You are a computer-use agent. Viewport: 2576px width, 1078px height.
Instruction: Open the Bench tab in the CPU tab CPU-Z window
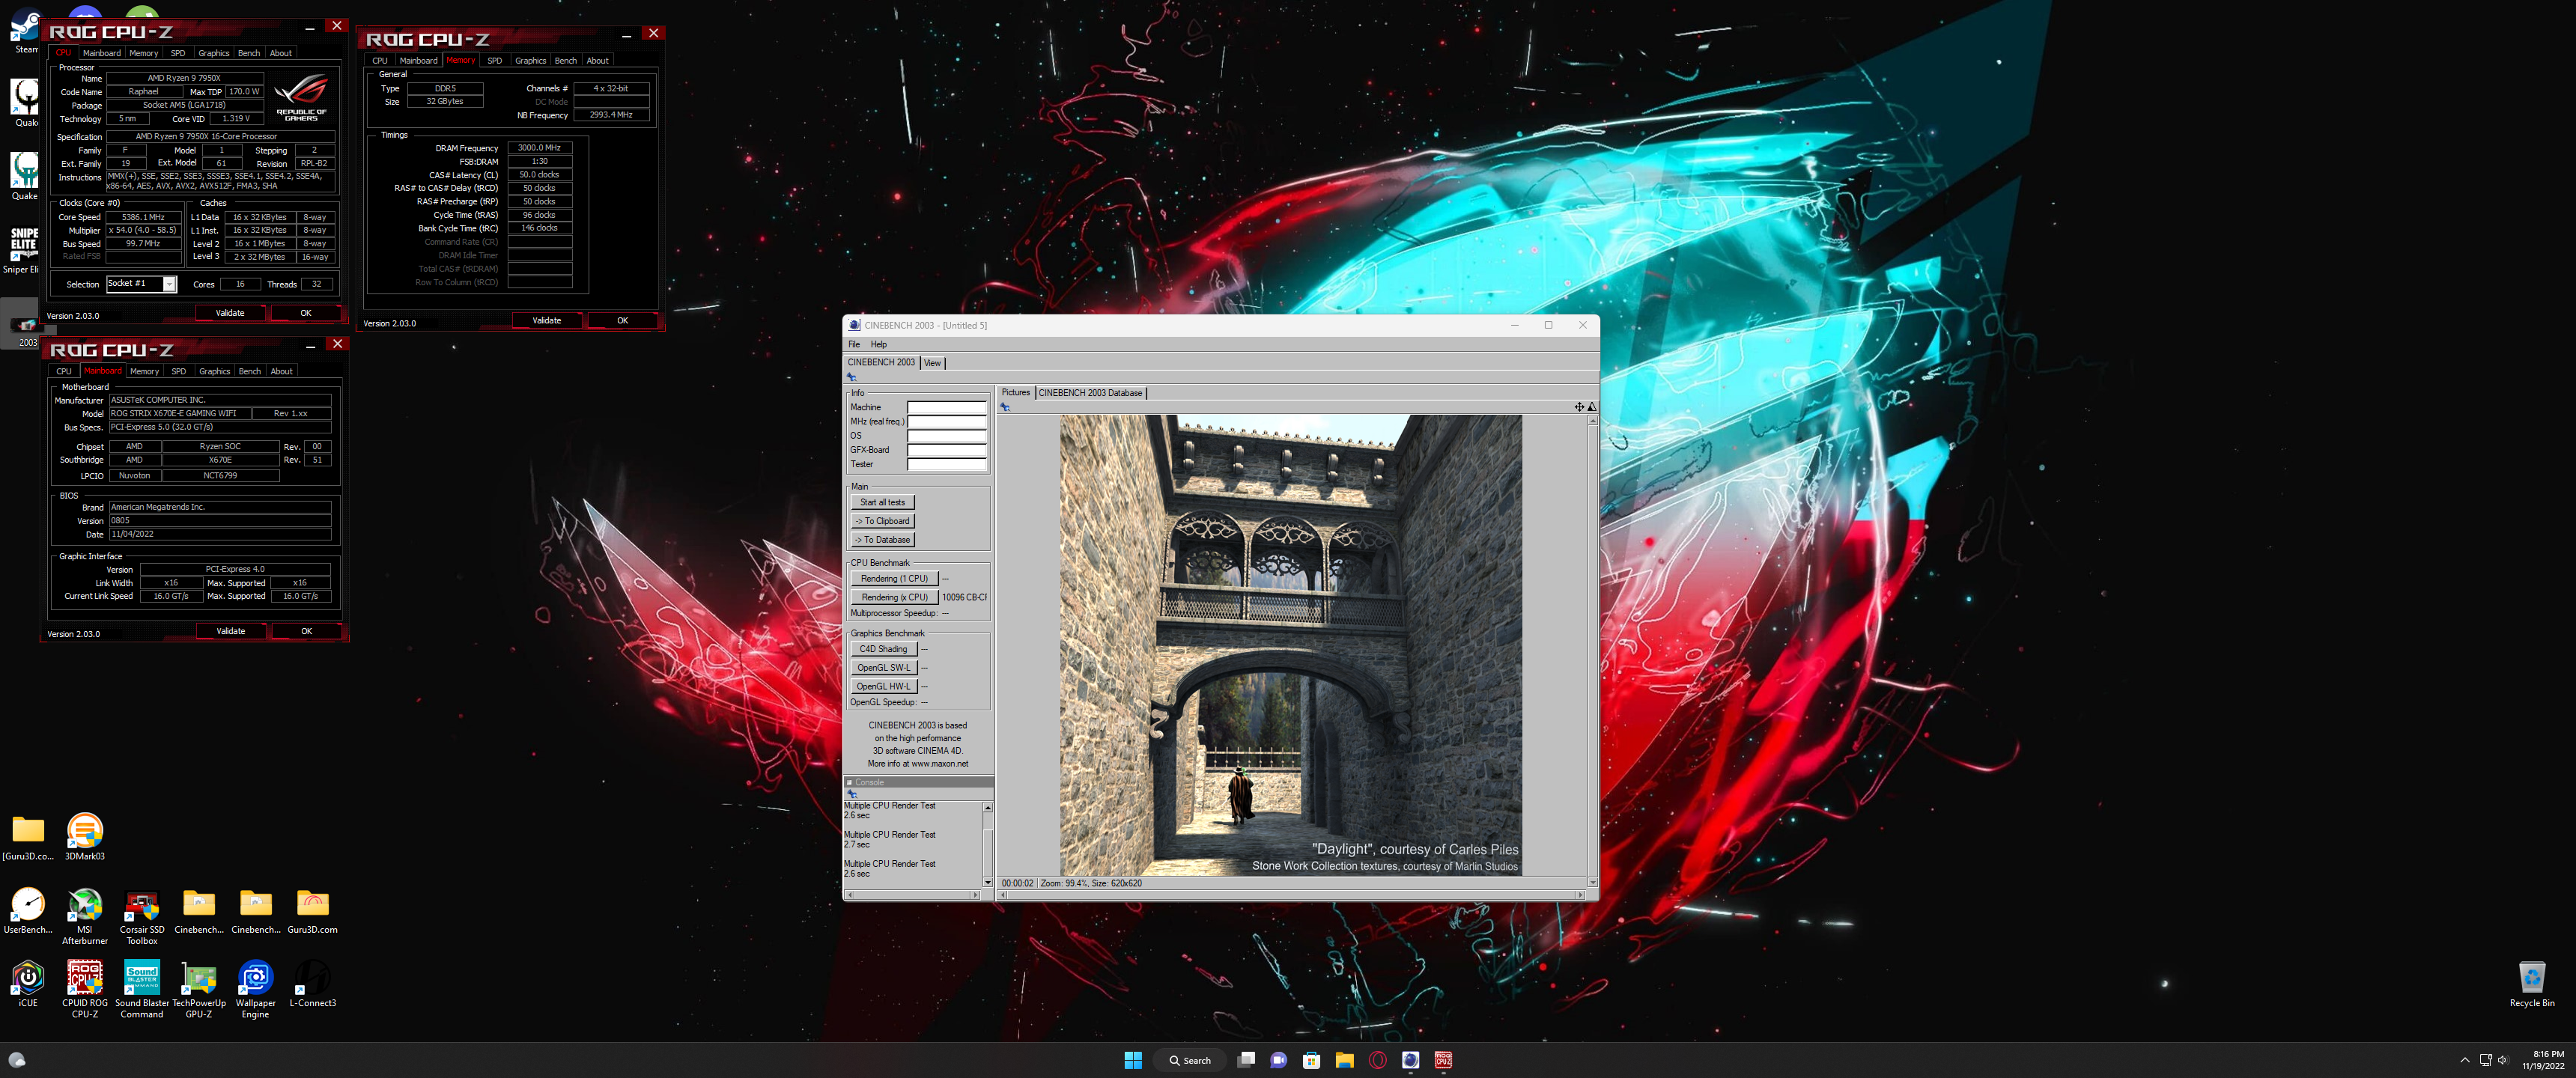pyautogui.click(x=249, y=53)
